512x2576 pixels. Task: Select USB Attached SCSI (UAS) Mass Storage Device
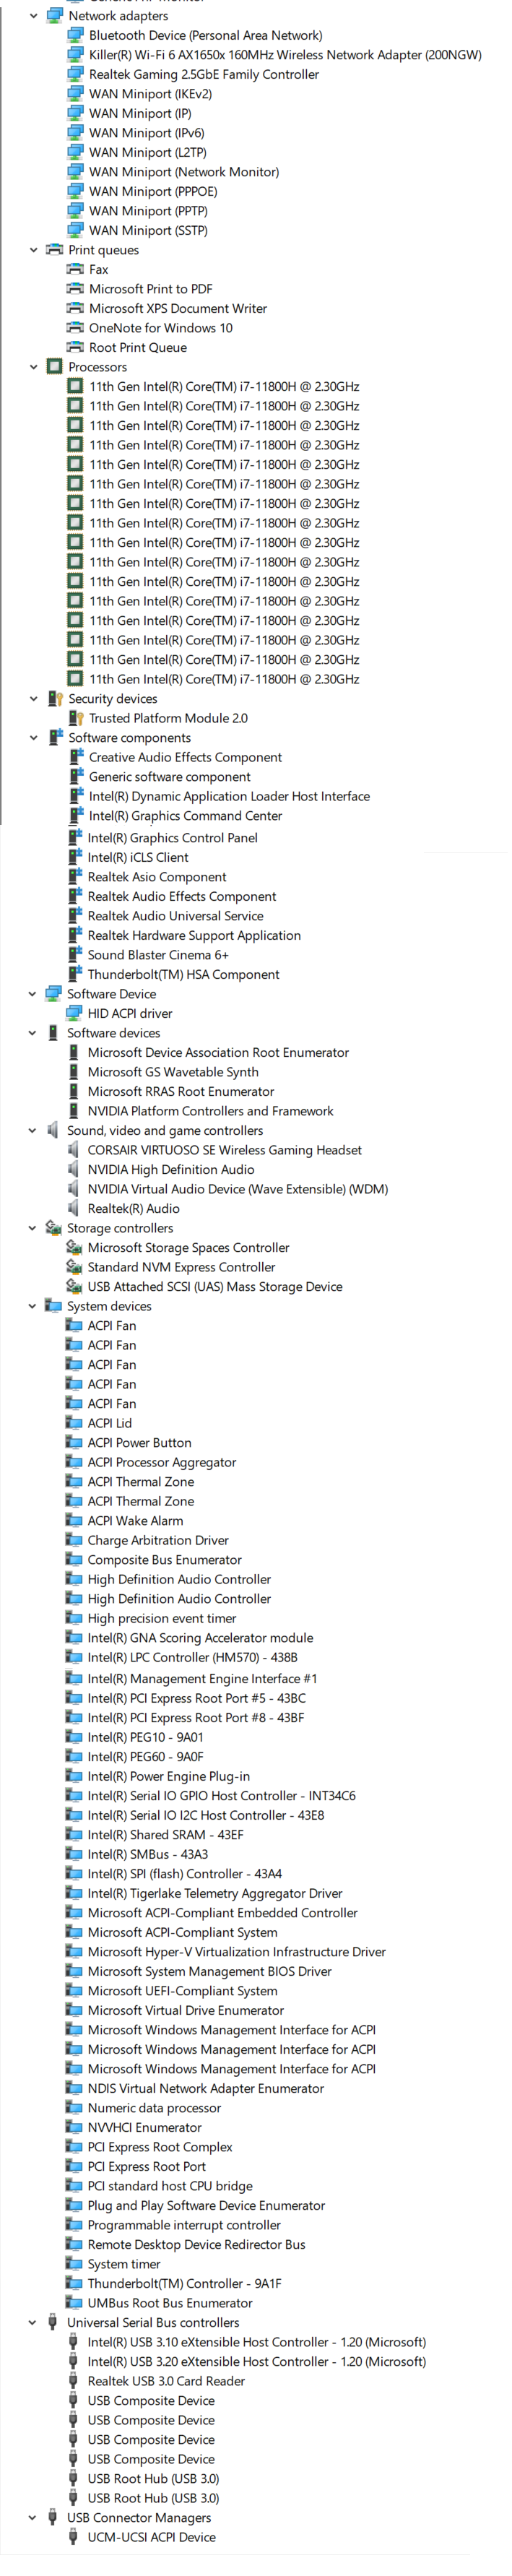tap(214, 1287)
